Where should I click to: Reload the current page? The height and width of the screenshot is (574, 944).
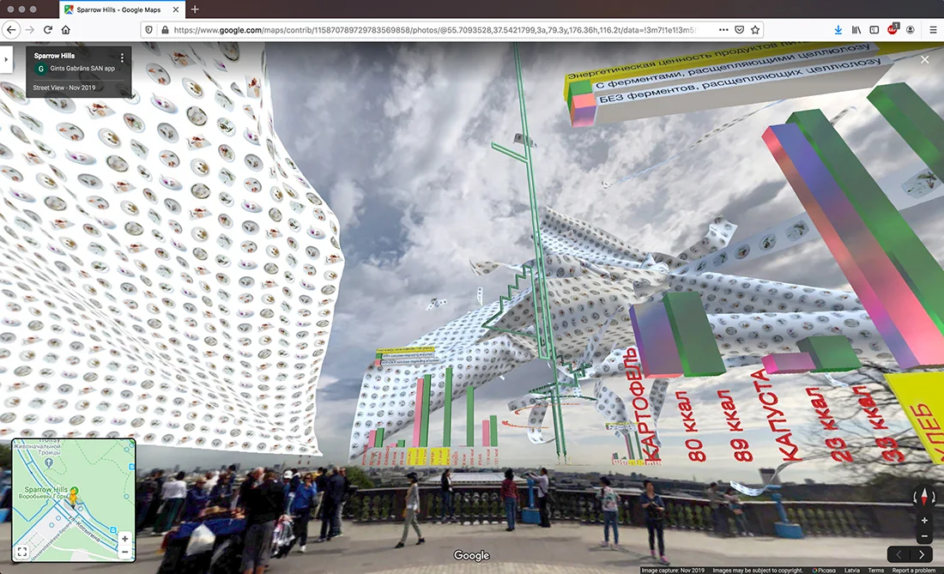tap(48, 29)
